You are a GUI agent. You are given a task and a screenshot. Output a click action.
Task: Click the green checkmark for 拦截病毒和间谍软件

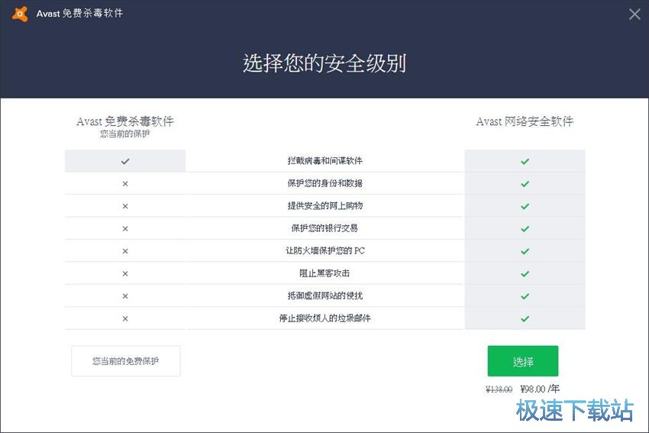pyautogui.click(x=525, y=161)
